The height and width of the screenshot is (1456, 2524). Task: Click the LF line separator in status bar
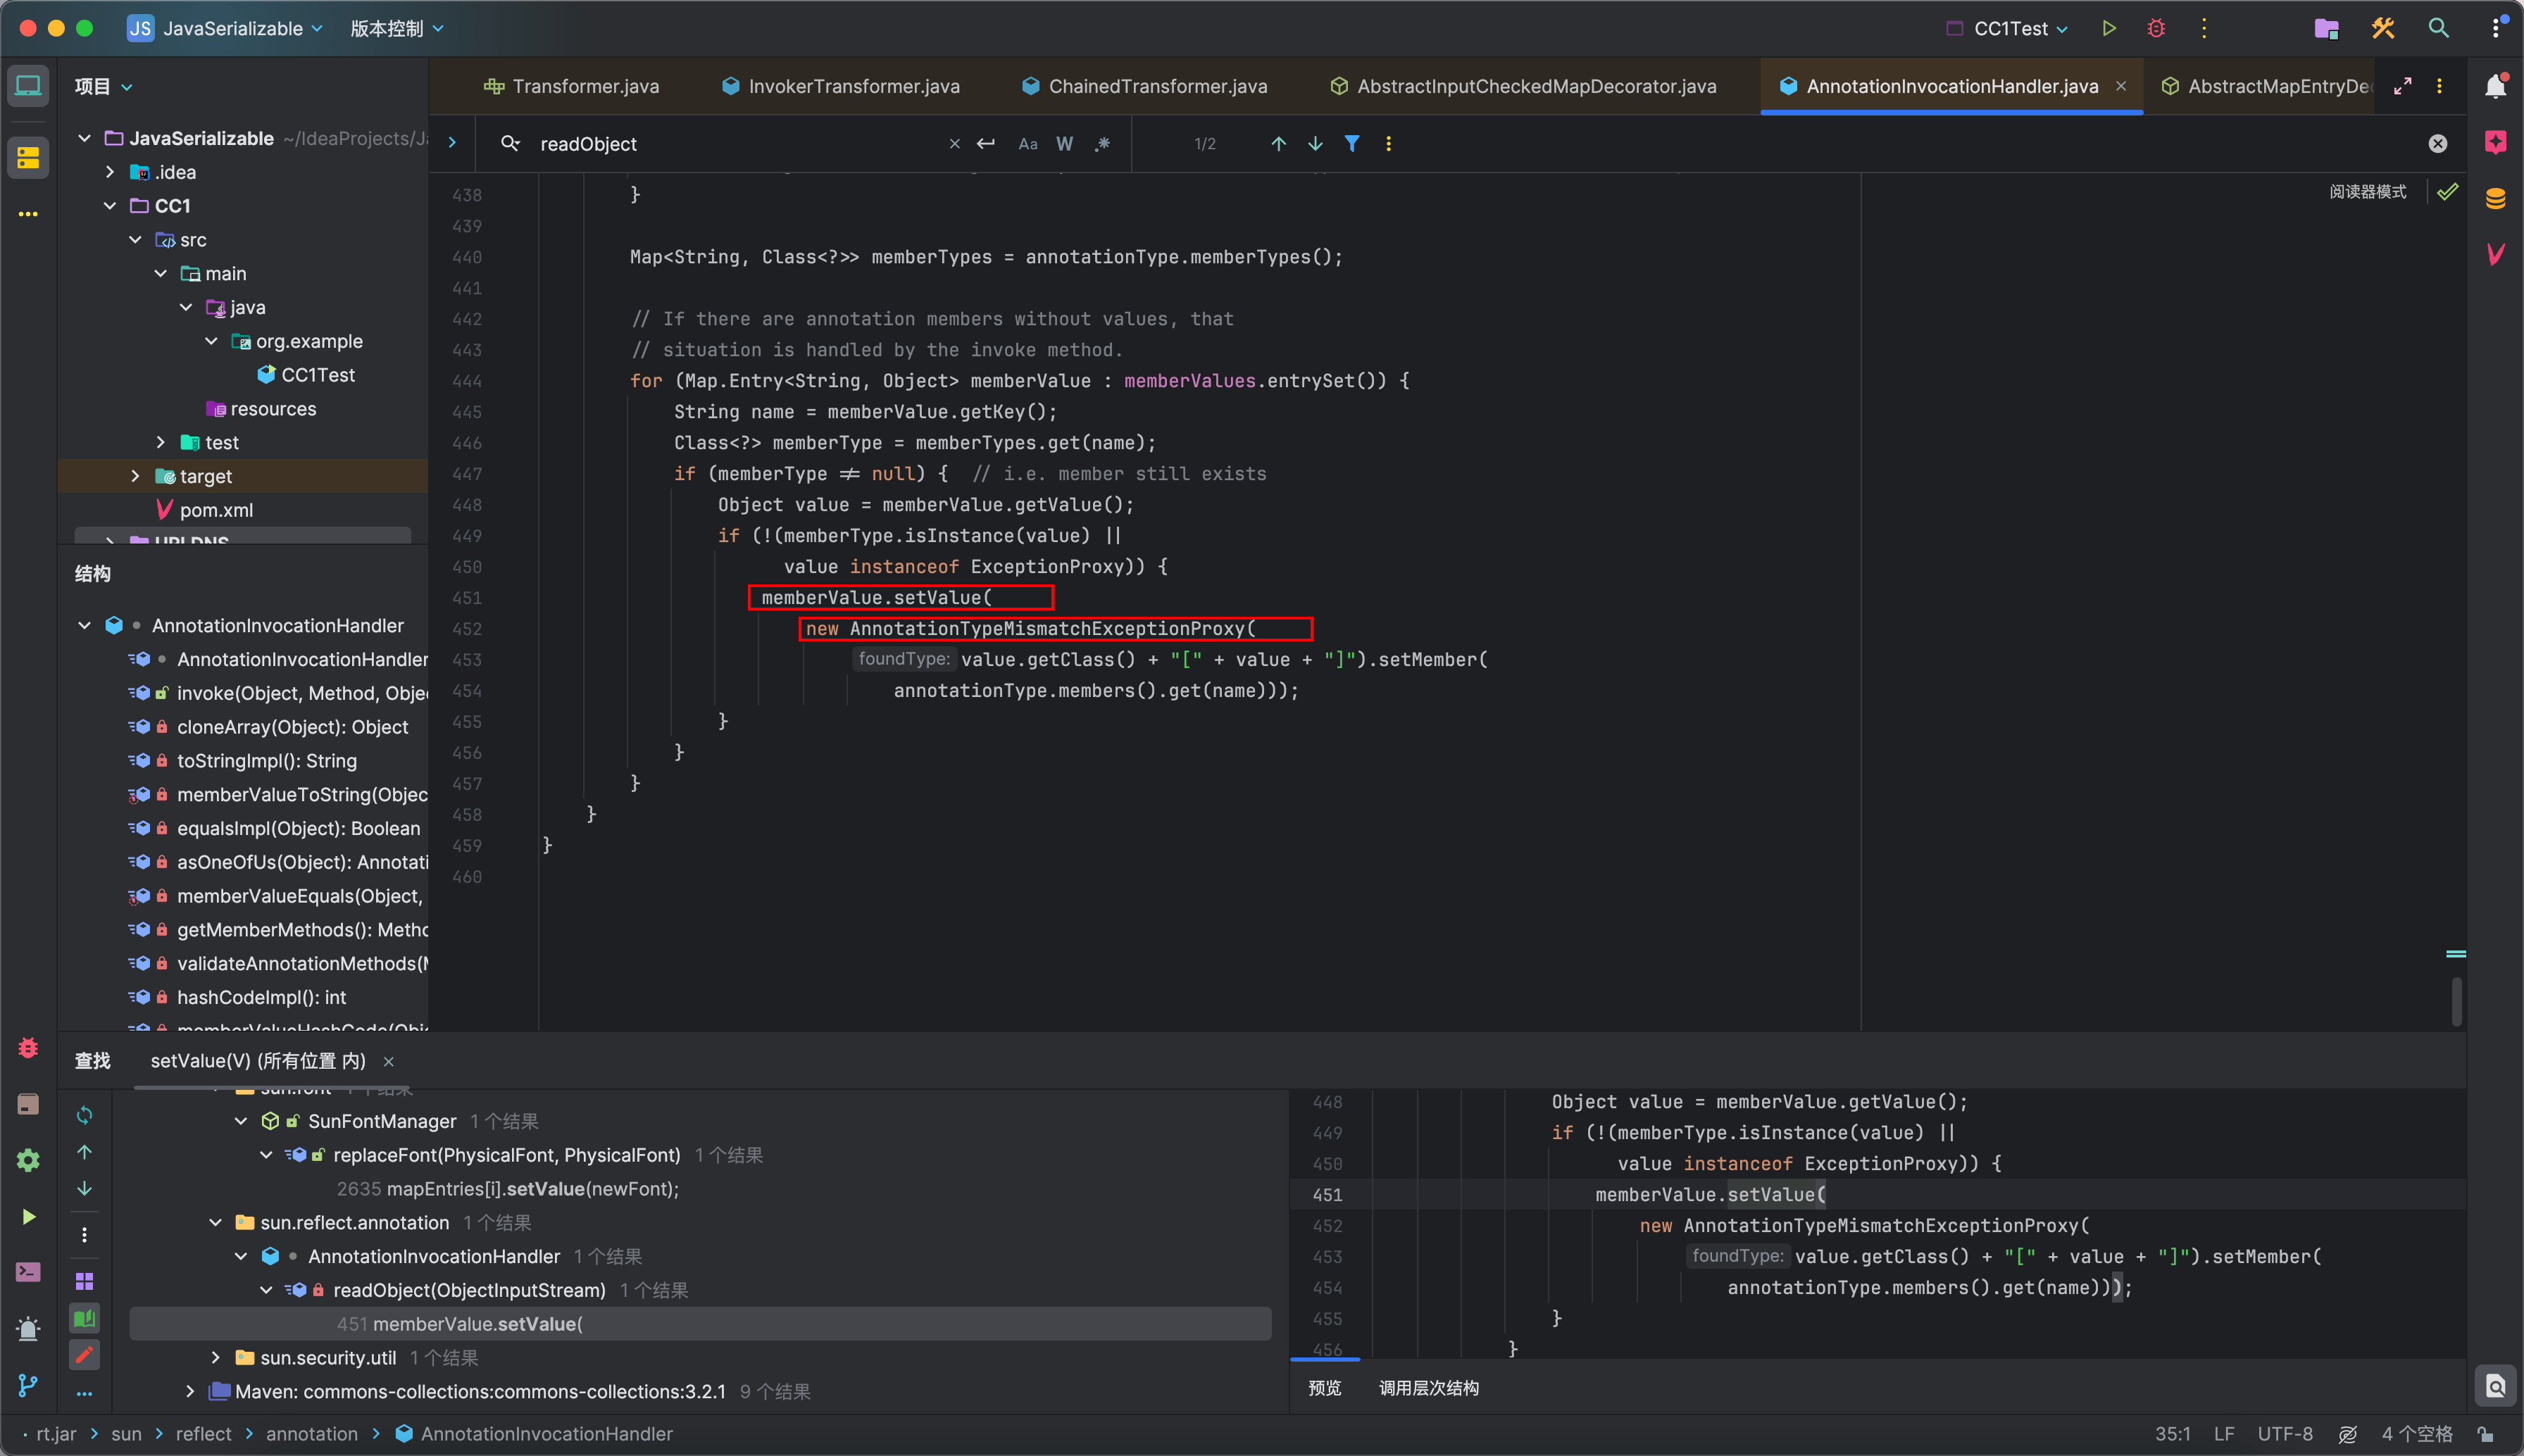[x=2224, y=1434]
